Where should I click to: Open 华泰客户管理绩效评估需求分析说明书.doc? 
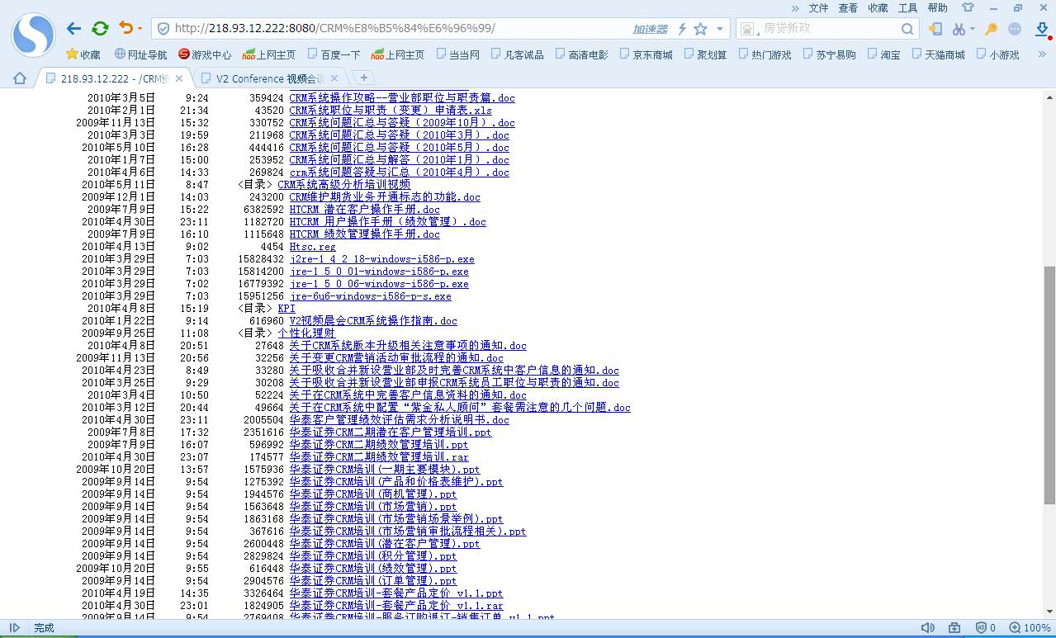pos(399,420)
